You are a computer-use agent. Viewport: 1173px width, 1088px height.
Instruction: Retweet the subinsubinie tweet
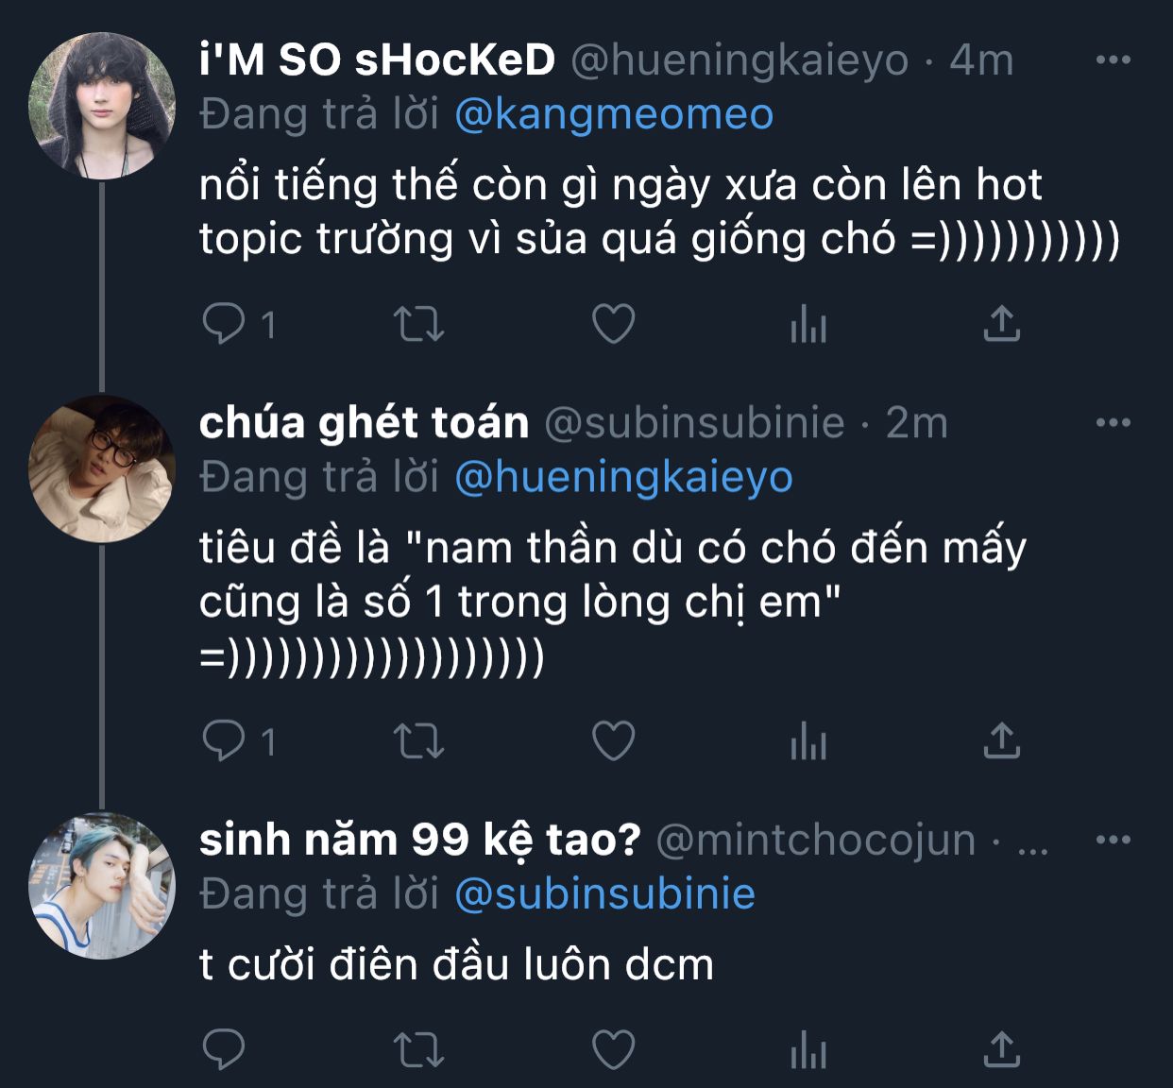pos(417,741)
